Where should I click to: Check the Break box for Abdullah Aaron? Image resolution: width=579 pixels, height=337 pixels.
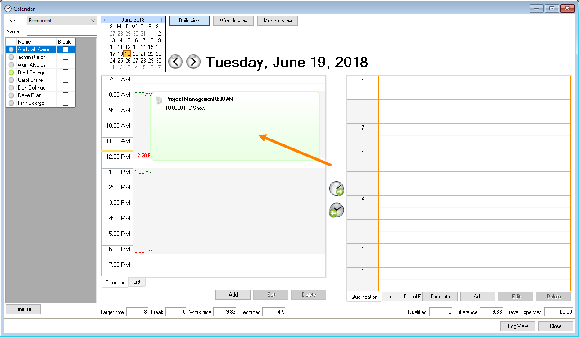click(x=65, y=49)
